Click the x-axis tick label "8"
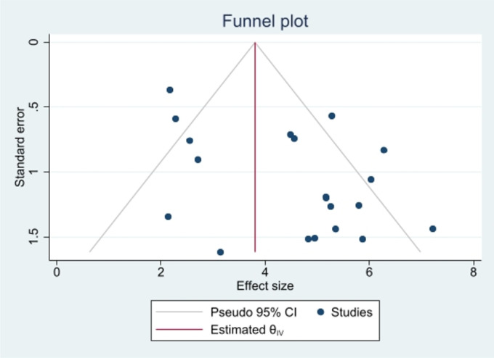The height and width of the screenshot is (358, 494). point(473,272)
